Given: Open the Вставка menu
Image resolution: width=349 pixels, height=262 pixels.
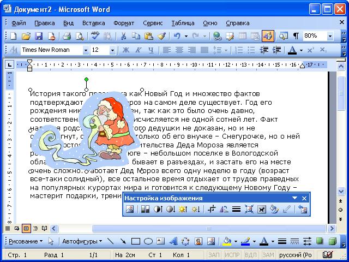Looking at the screenshot, I should tap(93, 23).
